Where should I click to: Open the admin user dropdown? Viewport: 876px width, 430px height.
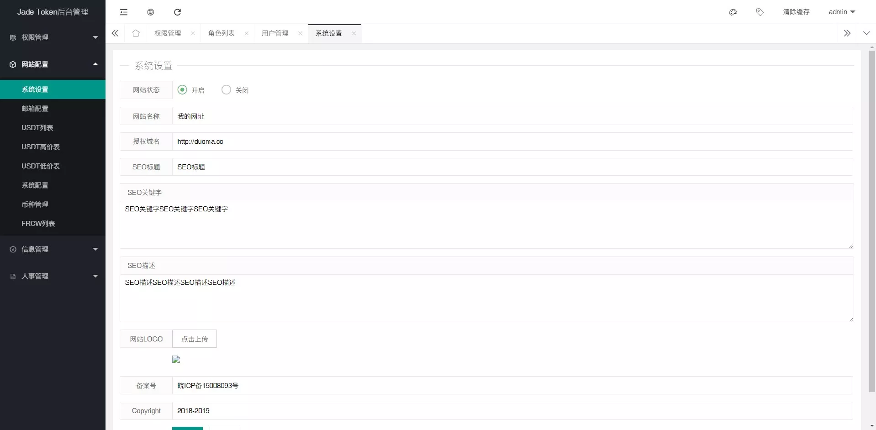pos(841,12)
